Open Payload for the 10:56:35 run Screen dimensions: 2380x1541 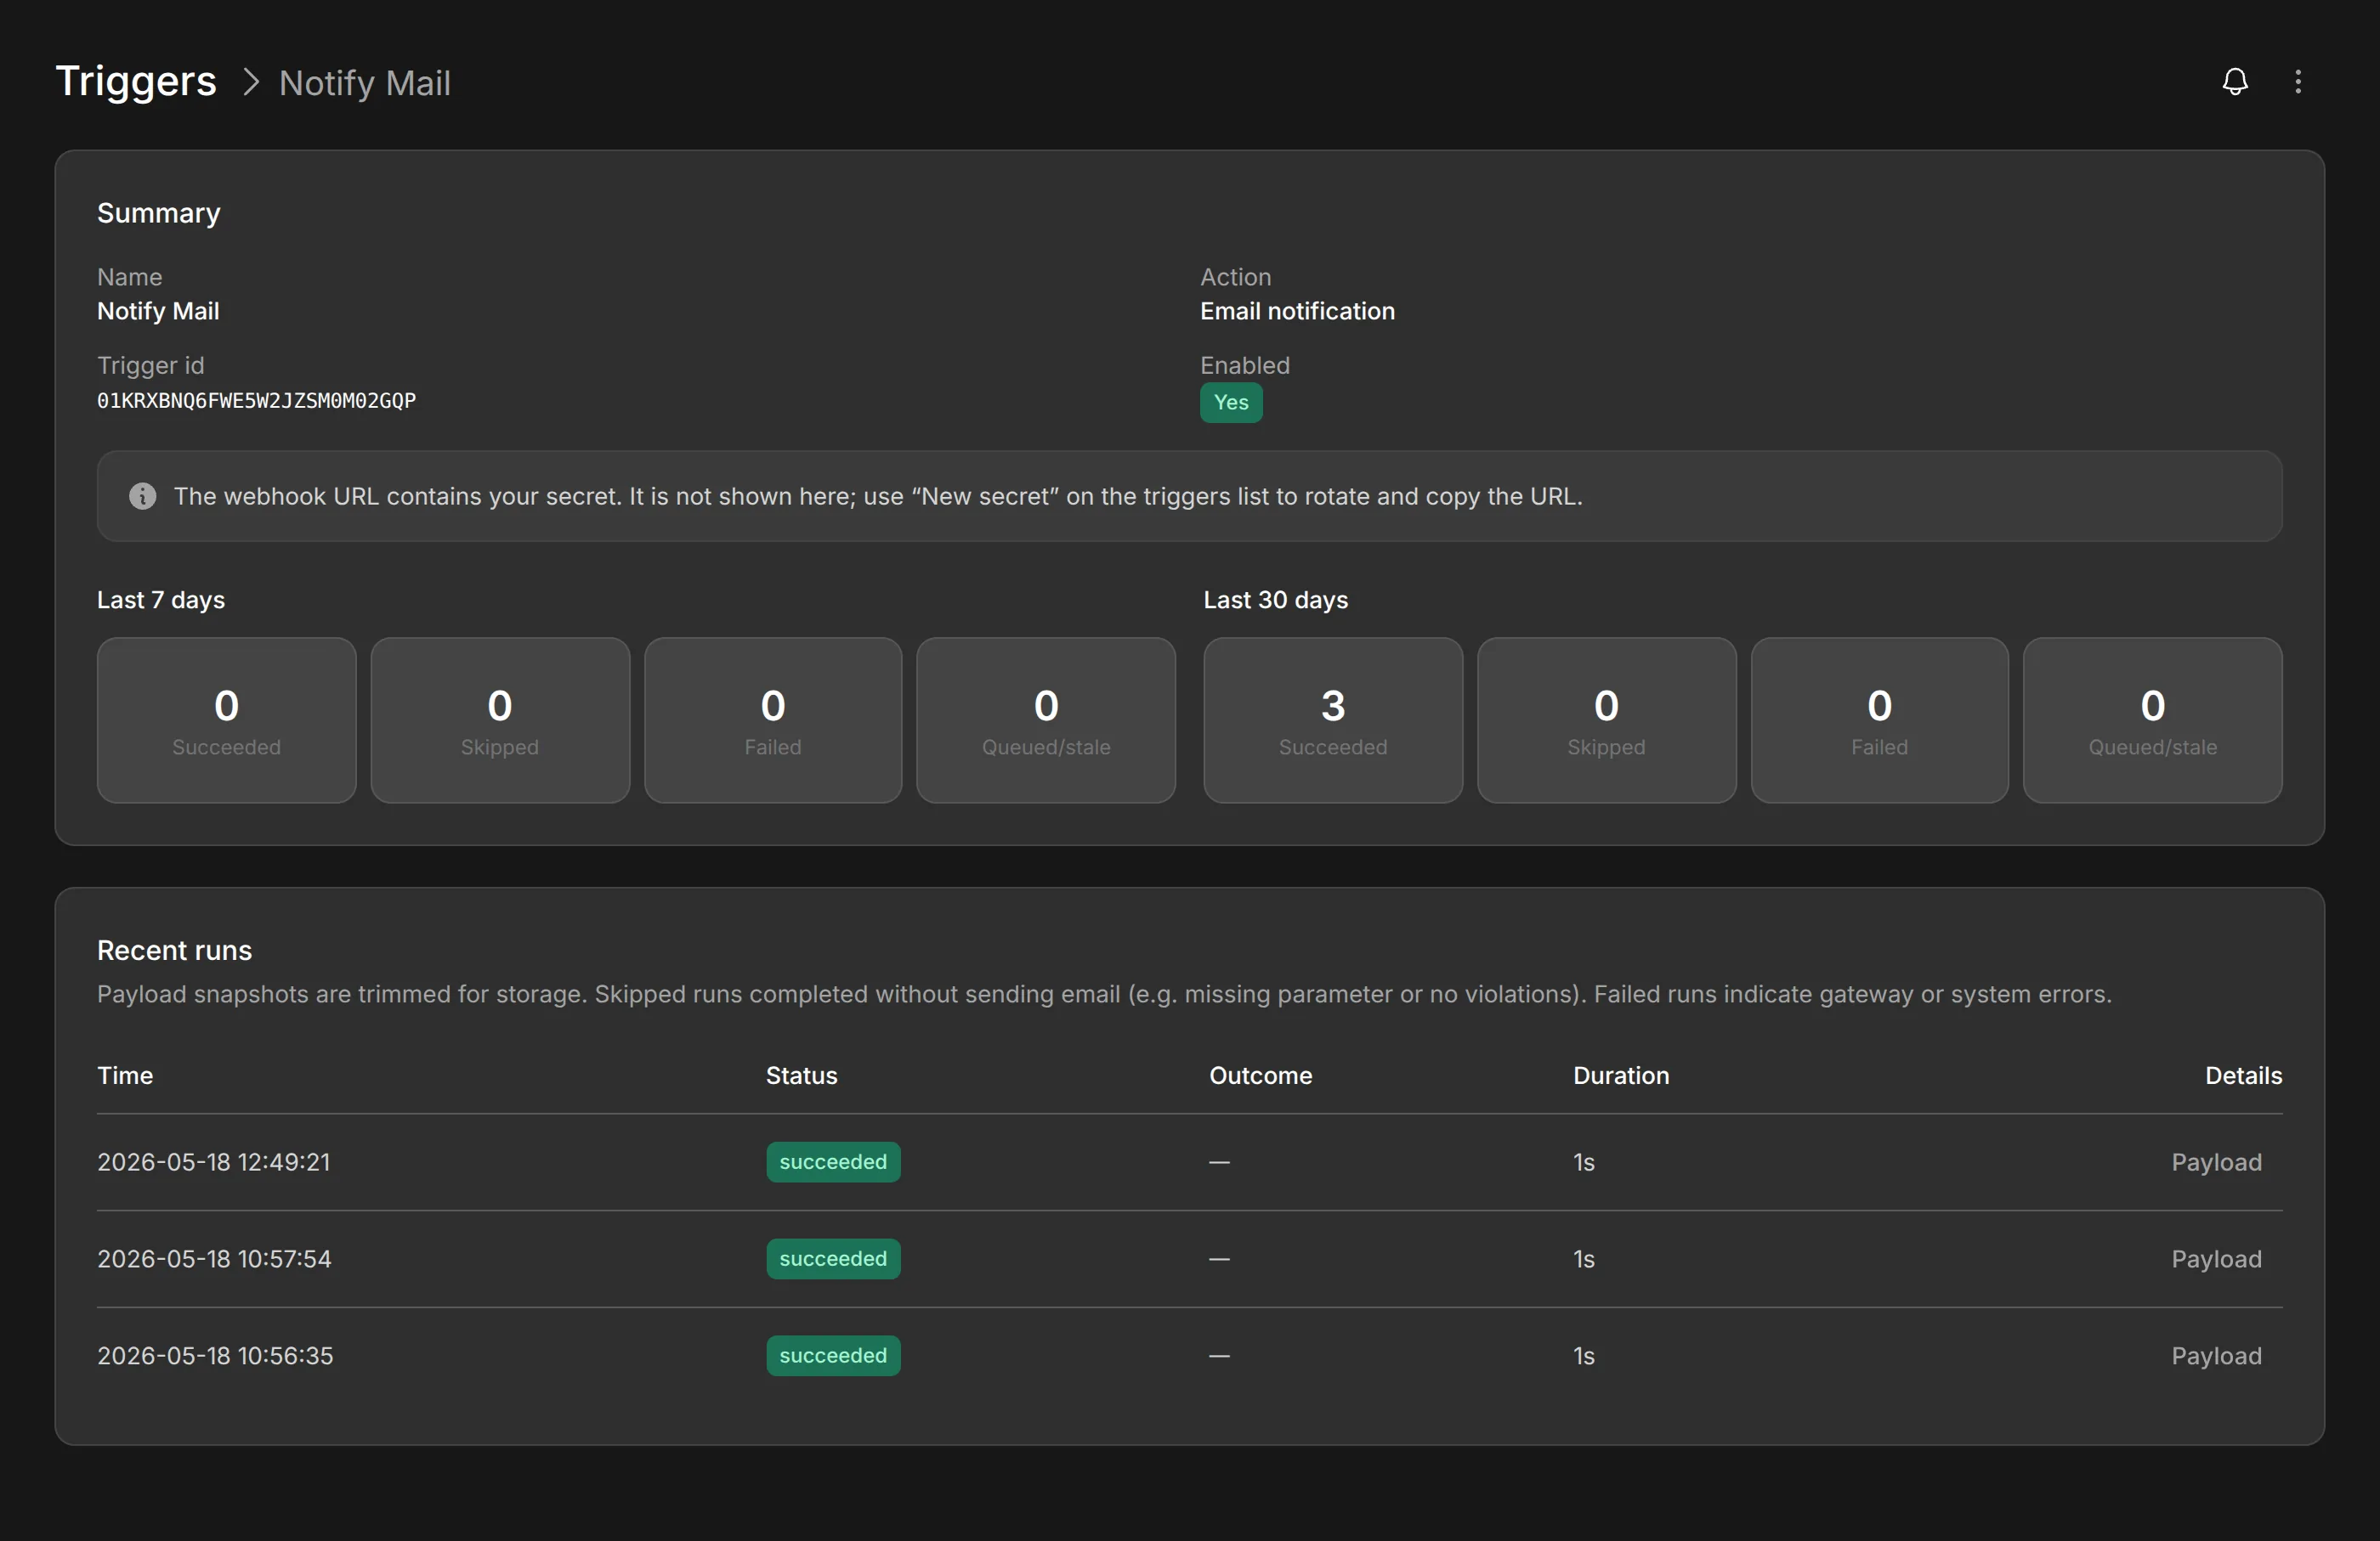(2216, 1356)
